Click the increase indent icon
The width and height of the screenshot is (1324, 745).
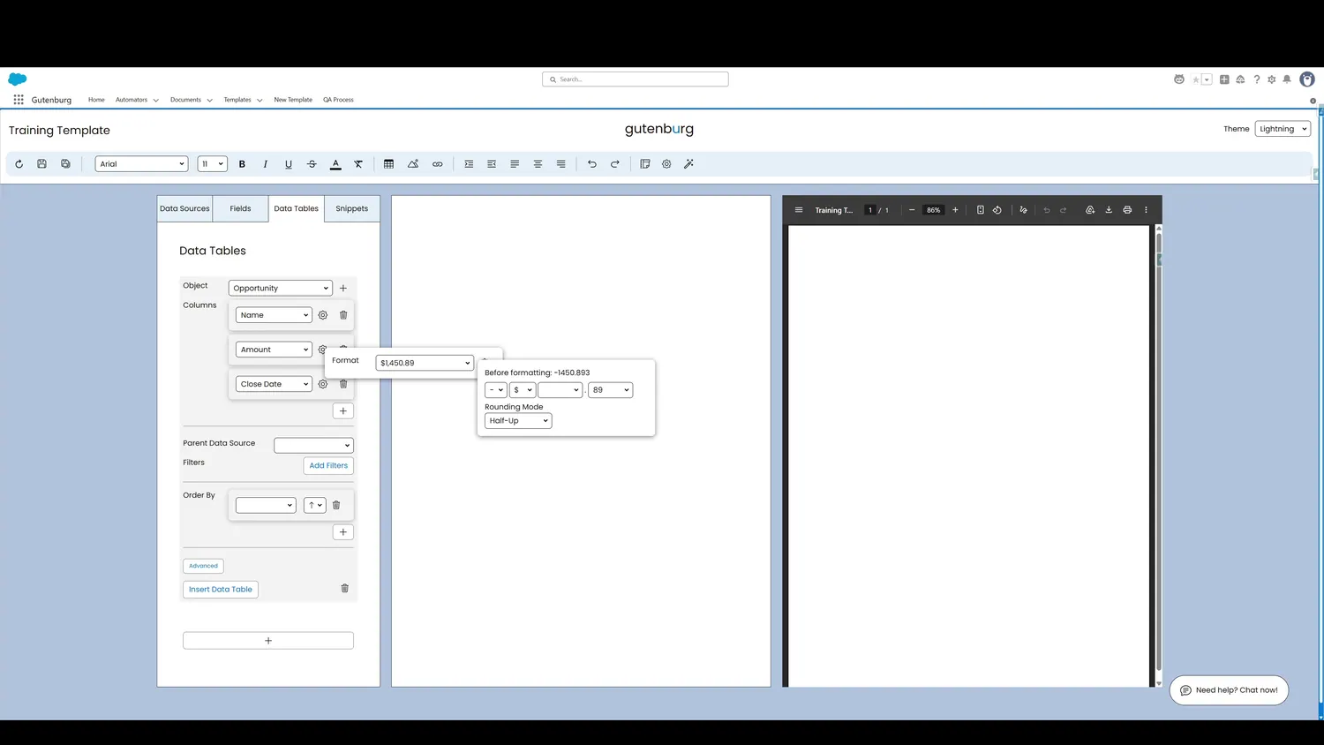pos(469,164)
